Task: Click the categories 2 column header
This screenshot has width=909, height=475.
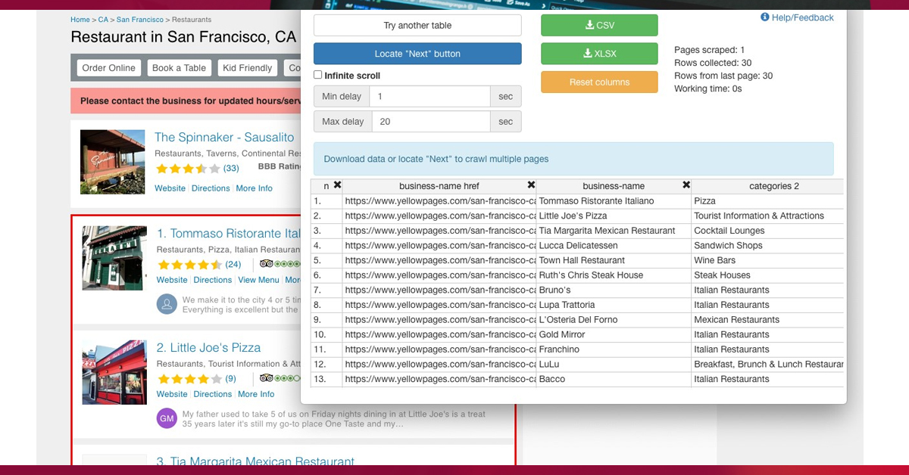Action: [x=767, y=185]
